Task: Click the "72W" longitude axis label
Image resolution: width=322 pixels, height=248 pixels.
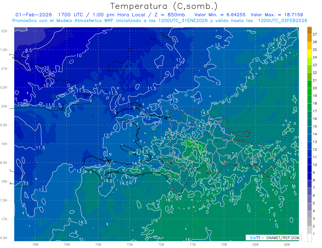Action: [x=161, y=244]
